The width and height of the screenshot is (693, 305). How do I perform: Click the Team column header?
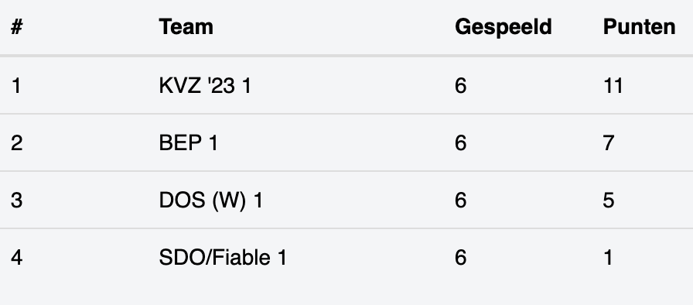tap(186, 27)
